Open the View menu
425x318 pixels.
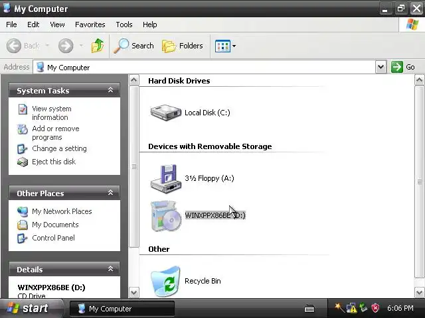[57, 25]
